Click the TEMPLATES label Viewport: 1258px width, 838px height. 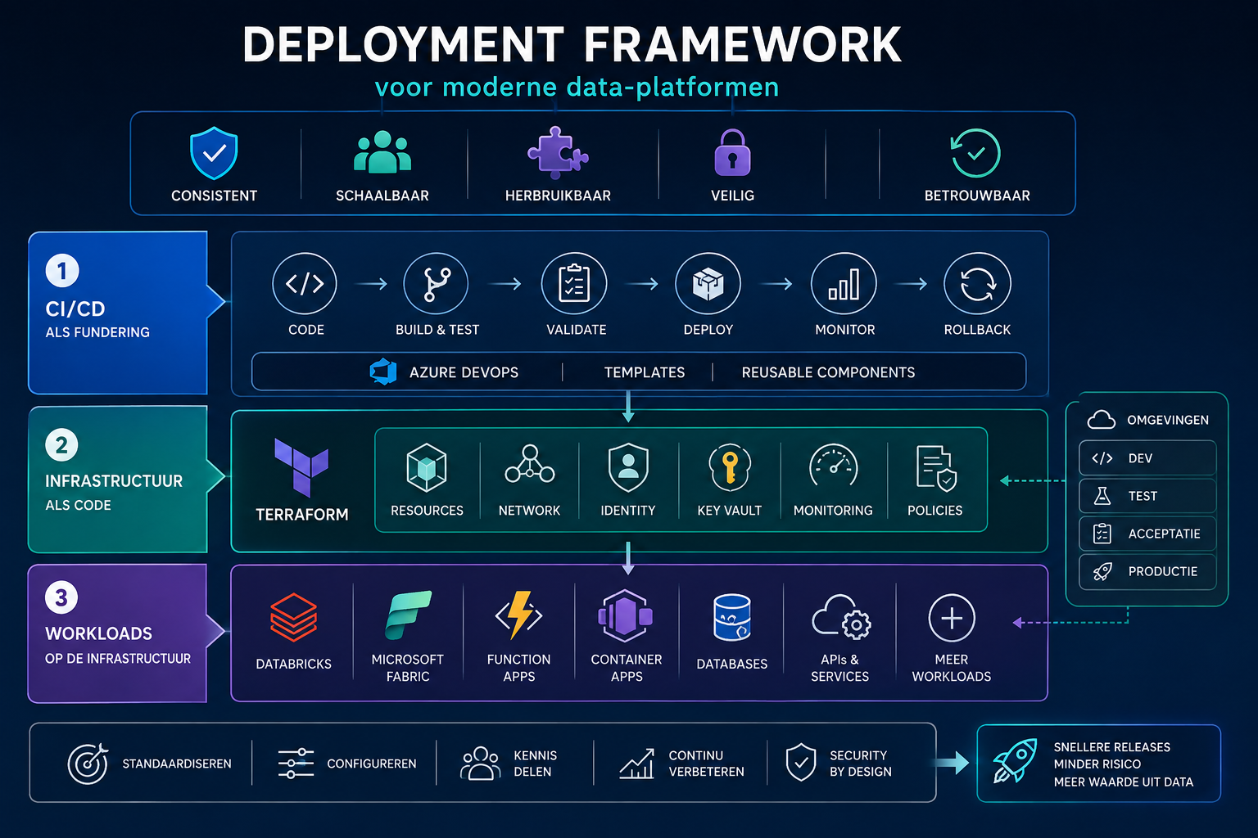pyautogui.click(x=645, y=372)
